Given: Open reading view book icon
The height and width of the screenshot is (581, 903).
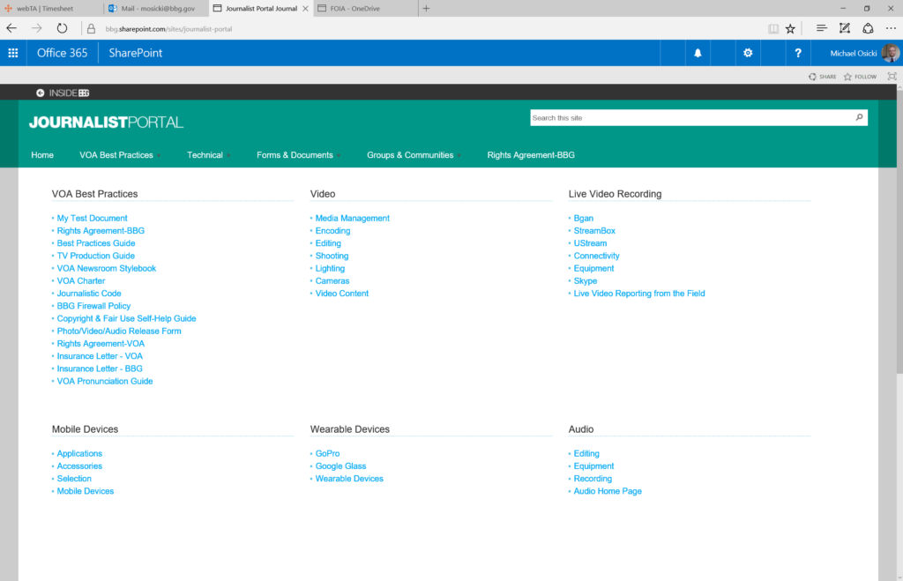Looking at the screenshot, I should point(773,28).
